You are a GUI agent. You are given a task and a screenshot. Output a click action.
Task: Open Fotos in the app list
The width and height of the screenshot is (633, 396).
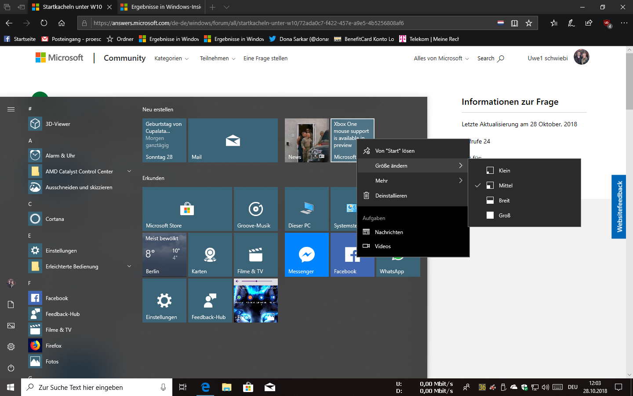[79, 362]
